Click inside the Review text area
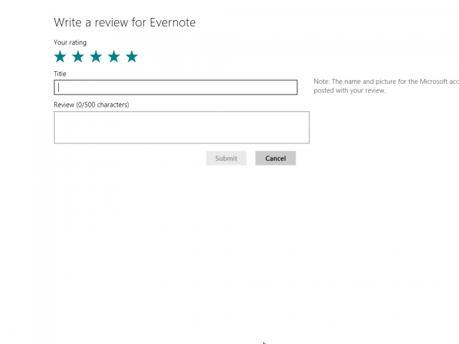459x344 pixels. coord(181,128)
